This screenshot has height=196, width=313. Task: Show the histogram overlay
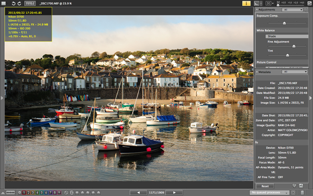click(257, 3)
